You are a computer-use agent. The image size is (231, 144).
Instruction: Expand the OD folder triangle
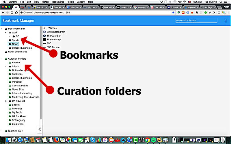pos(10,36)
